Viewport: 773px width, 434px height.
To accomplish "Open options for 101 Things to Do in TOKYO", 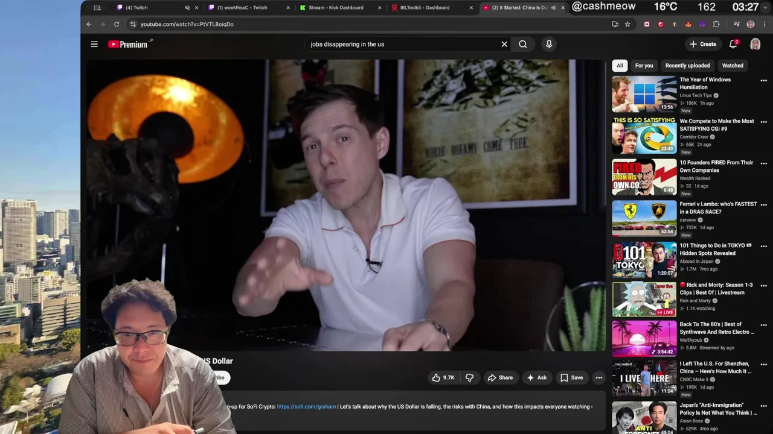I will (x=763, y=247).
